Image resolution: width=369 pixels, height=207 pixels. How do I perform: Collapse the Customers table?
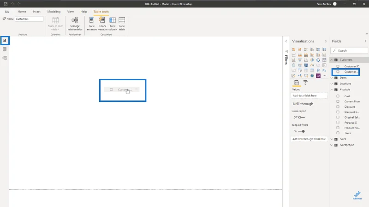(332, 60)
